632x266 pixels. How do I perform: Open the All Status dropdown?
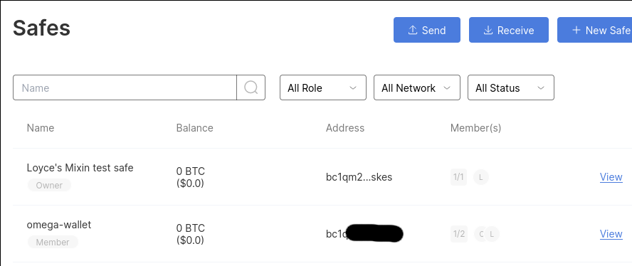click(511, 87)
